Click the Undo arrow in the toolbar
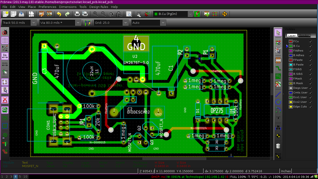Viewport: 318px width, 179px height. coord(59,14)
